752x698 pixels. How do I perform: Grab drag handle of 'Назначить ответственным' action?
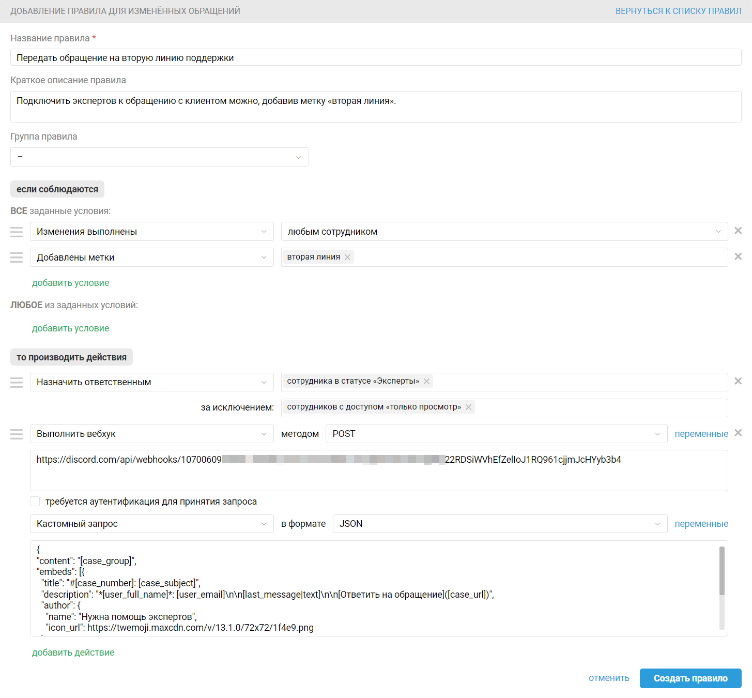coord(17,382)
